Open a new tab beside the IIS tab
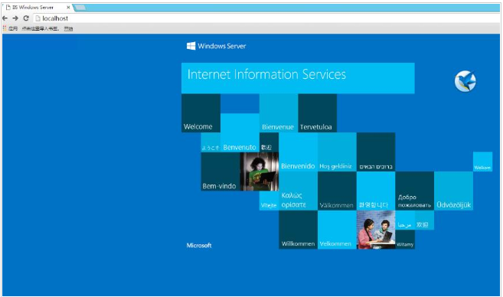The width and height of the screenshot is (503, 297). tap(80, 8)
